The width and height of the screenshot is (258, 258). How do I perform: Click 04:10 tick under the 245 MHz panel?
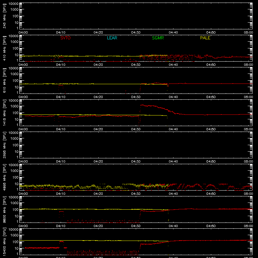[x=61, y=33]
